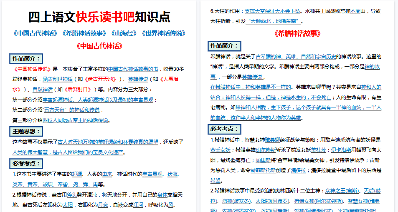398x212 pixels.
Task: Click the underlined name 伏羲
Action: (x=172, y=174)
